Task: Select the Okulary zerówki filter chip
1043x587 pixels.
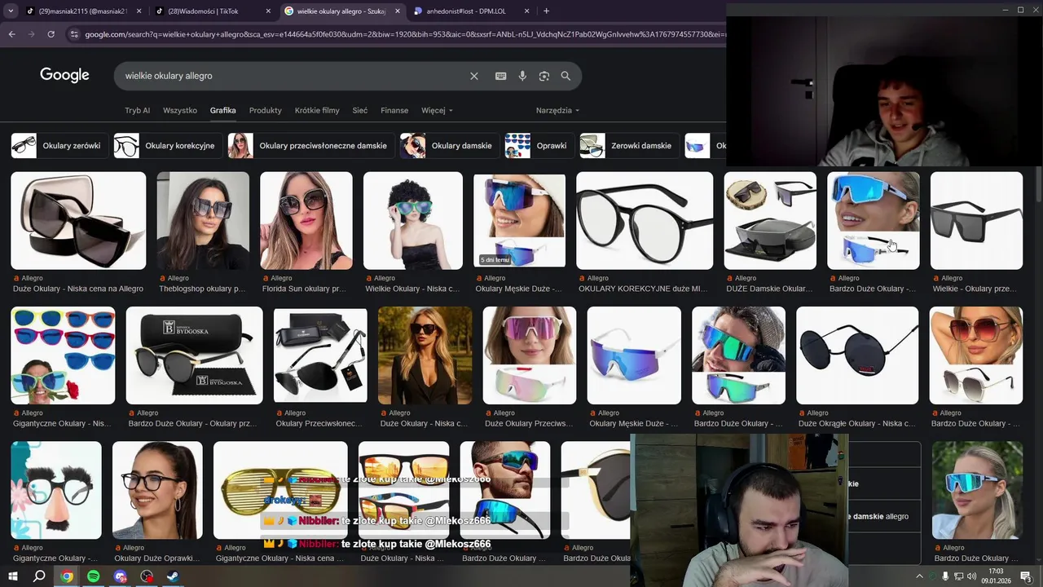Action: click(58, 146)
